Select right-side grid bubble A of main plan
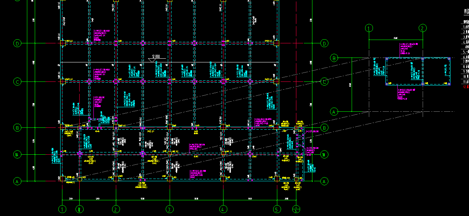Viewport: 469px width, 216px height. 324,182
